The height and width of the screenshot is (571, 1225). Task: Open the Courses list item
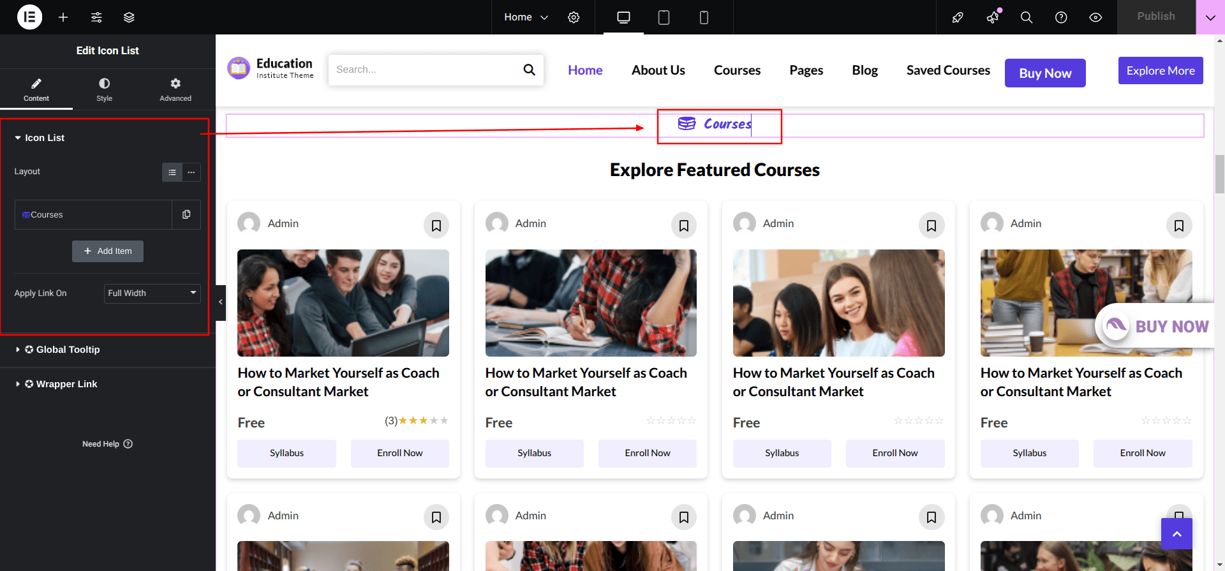pos(93,215)
